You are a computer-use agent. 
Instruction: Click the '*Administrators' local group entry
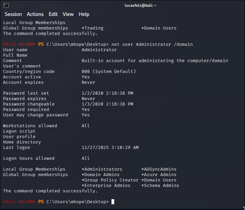click(x=102, y=169)
